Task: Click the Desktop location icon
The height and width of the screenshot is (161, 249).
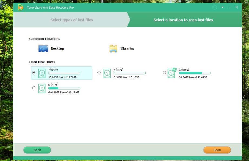Action: (43, 49)
